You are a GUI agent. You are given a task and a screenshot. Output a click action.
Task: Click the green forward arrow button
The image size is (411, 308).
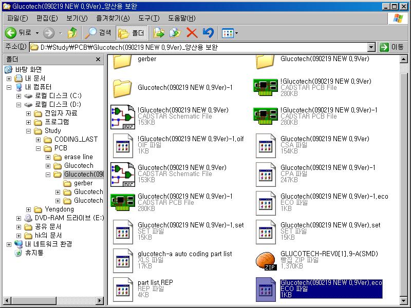point(49,33)
